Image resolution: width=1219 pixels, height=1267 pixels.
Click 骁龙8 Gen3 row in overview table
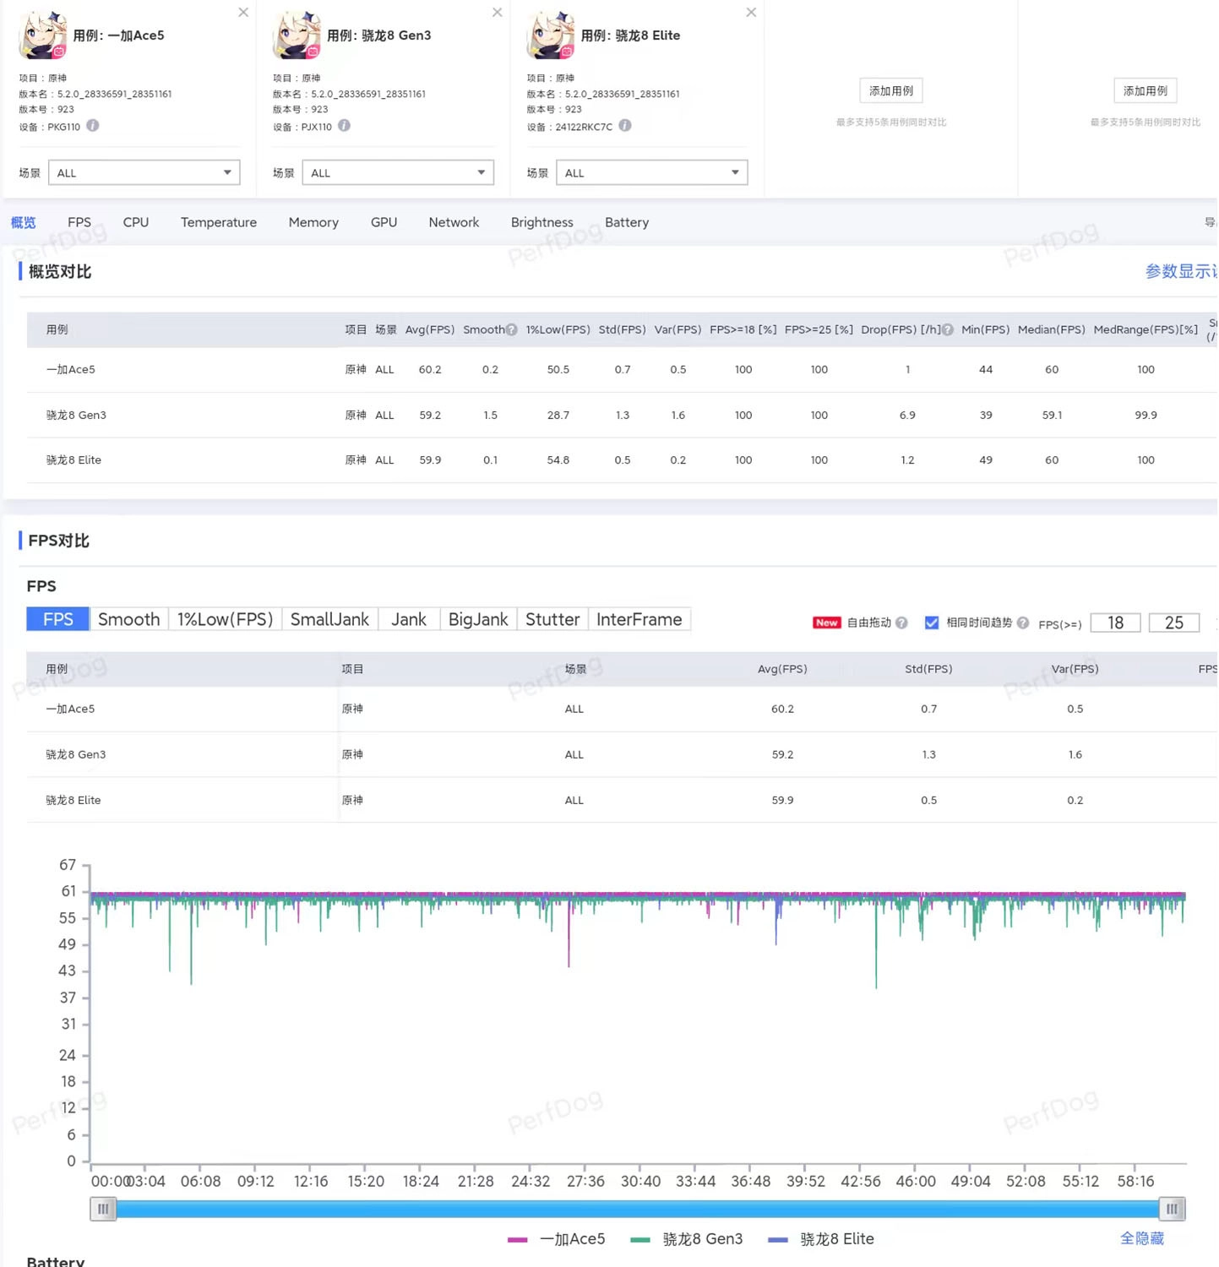(622, 416)
